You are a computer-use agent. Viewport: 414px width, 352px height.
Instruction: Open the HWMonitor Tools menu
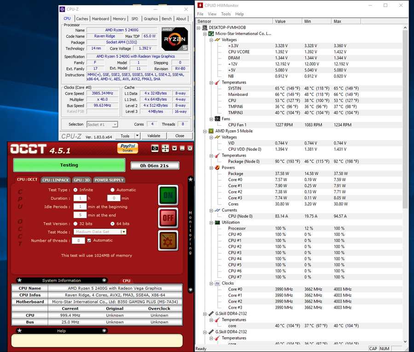coord(225,14)
